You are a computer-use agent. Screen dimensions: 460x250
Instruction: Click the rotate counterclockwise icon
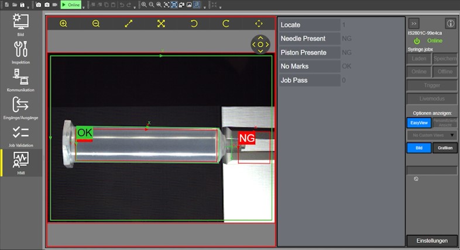pyautogui.click(x=194, y=24)
